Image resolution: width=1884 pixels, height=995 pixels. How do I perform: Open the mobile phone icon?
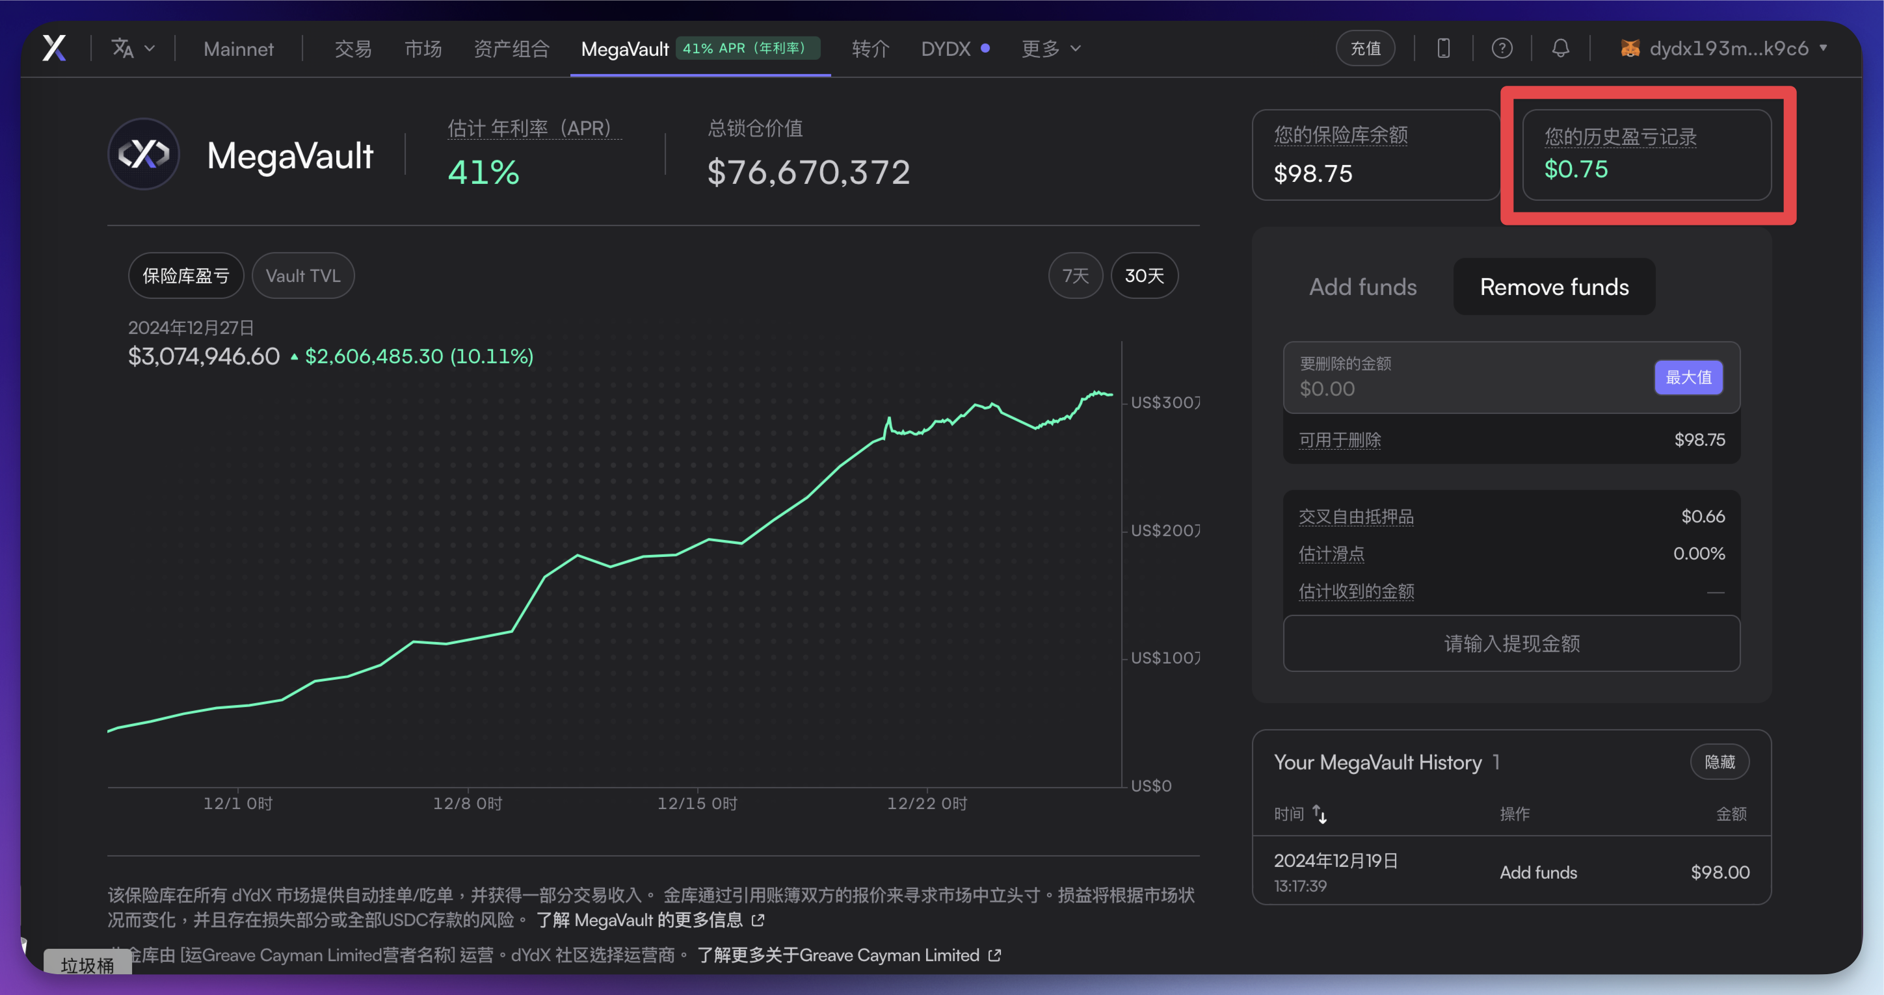1443,48
